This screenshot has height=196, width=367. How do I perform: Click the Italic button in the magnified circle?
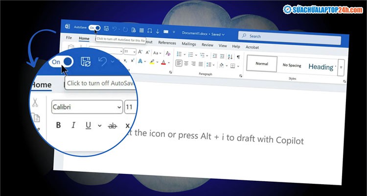click(73, 125)
